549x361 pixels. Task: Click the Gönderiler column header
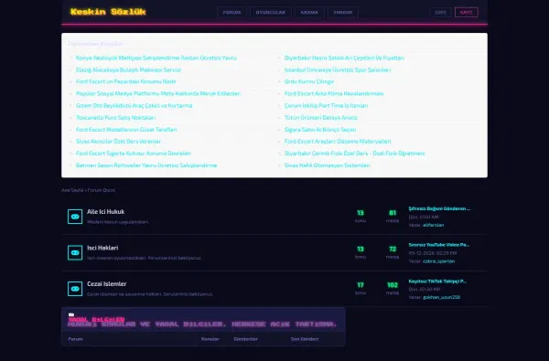point(246,339)
